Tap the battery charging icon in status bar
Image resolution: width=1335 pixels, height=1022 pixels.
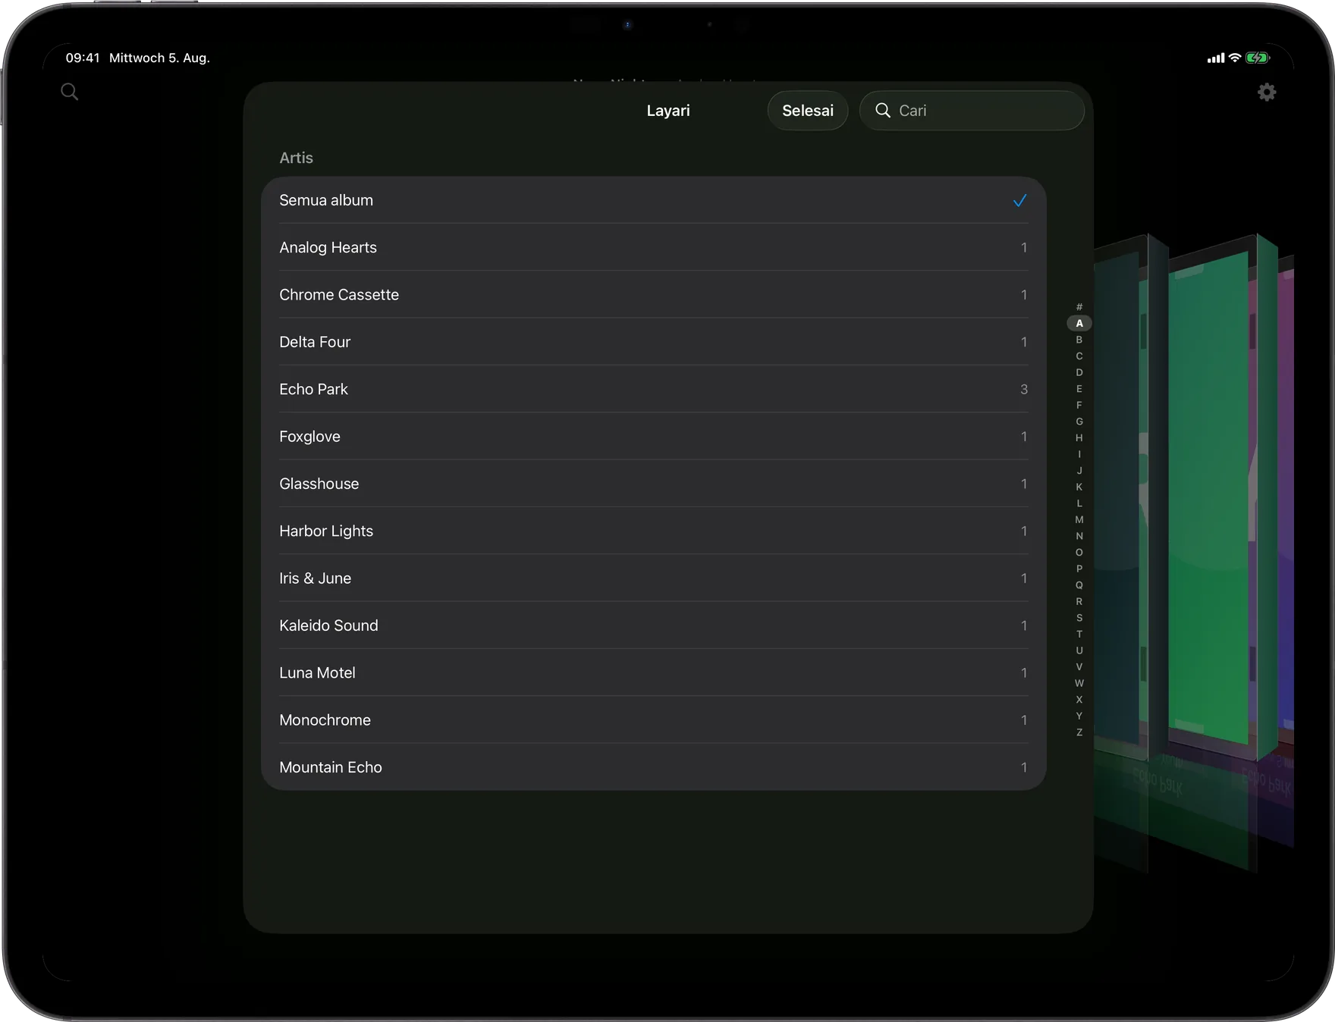pyautogui.click(x=1258, y=58)
